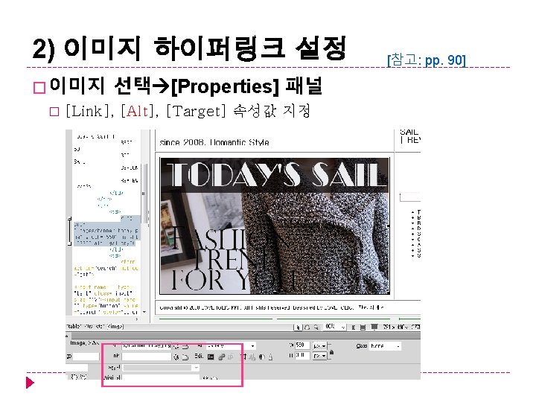Click the W width field showing 550

pyautogui.click(x=302, y=345)
